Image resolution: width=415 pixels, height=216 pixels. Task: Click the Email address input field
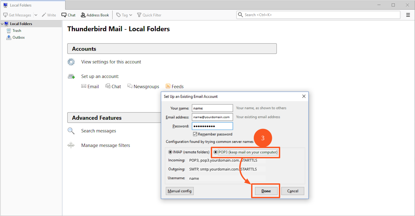(212, 117)
